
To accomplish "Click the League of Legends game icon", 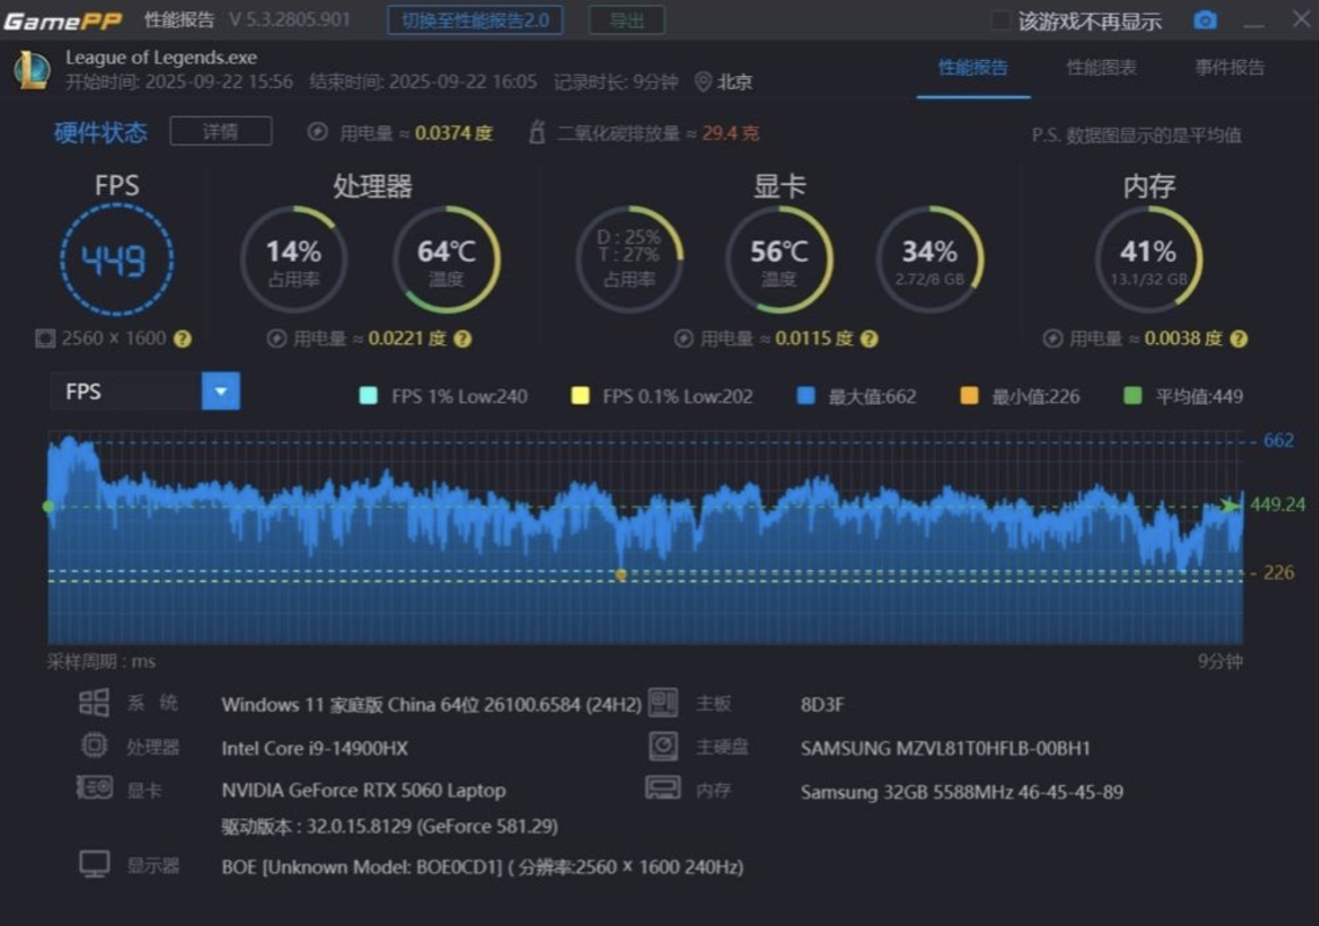I will tap(33, 69).
